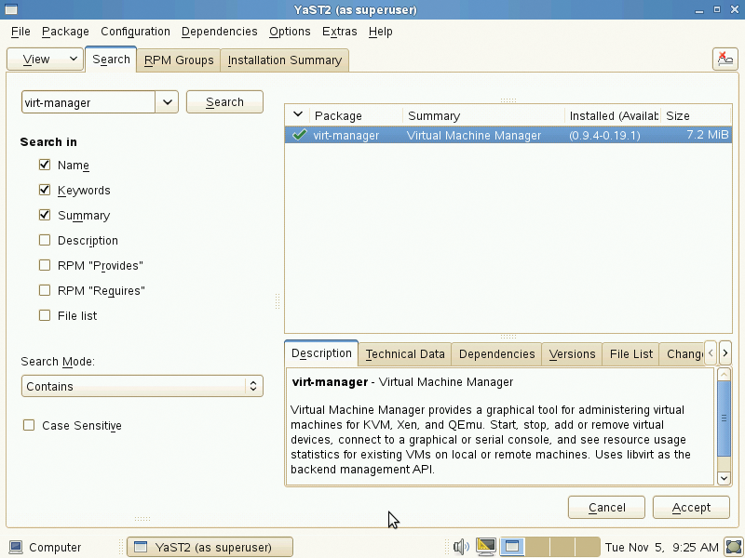
Task: Click the Accept button
Action: (x=691, y=507)
